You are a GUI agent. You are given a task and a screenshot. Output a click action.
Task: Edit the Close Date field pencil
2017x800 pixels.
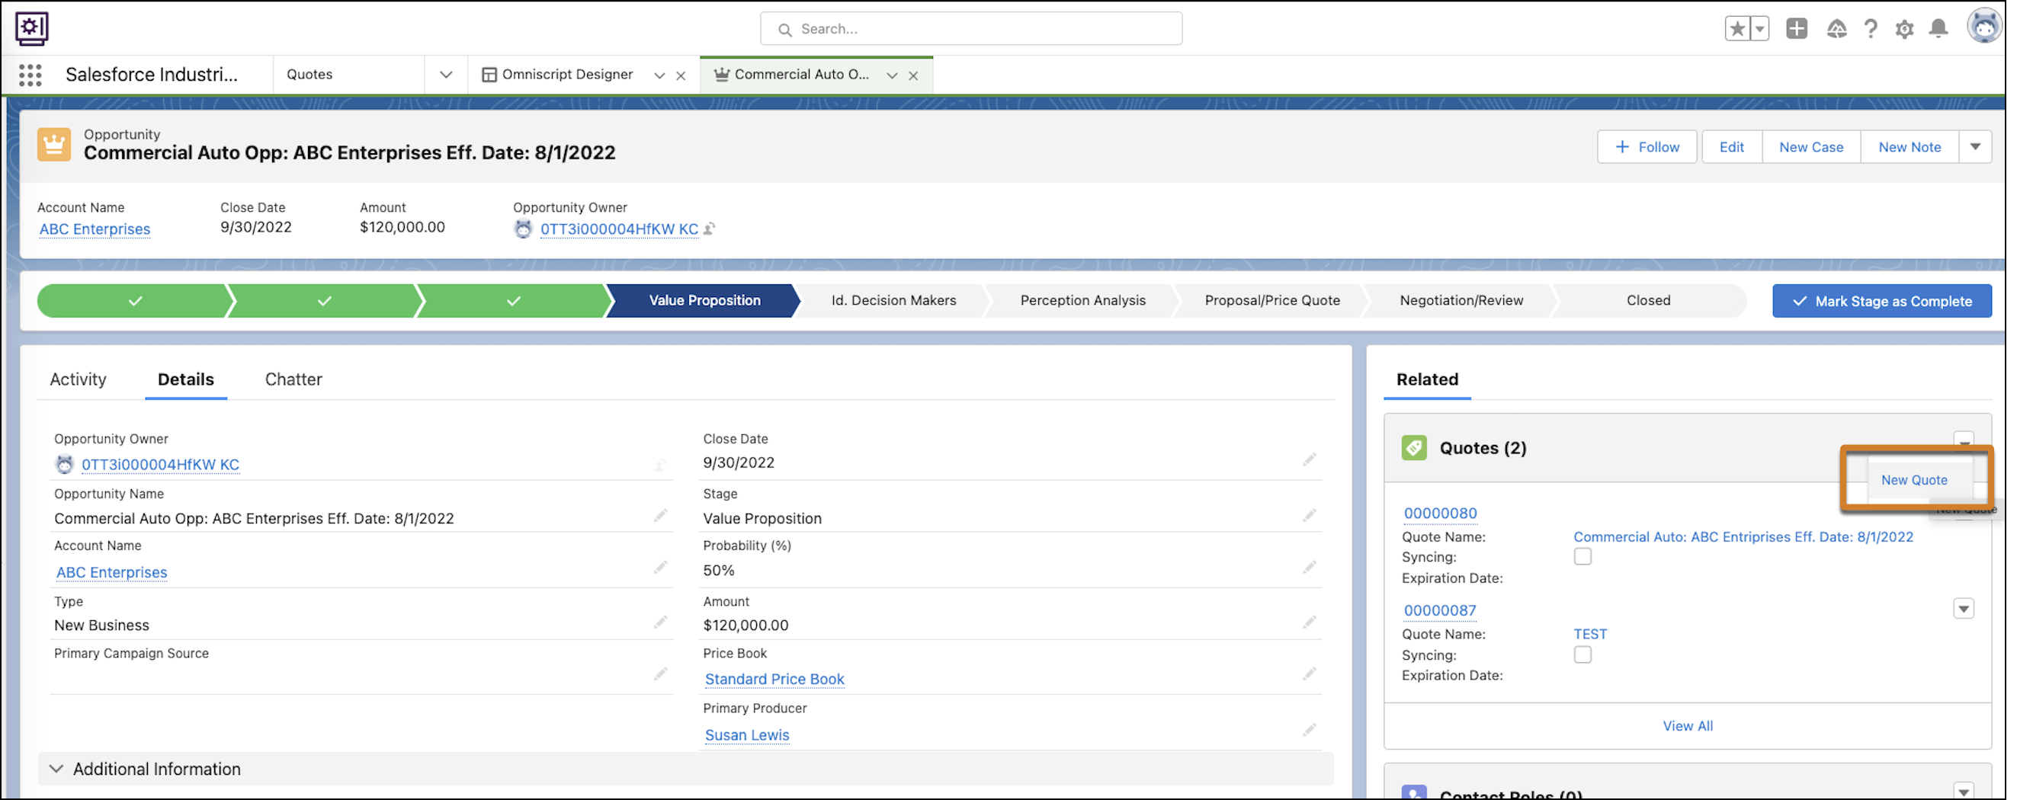click(x=1309, y=459)
